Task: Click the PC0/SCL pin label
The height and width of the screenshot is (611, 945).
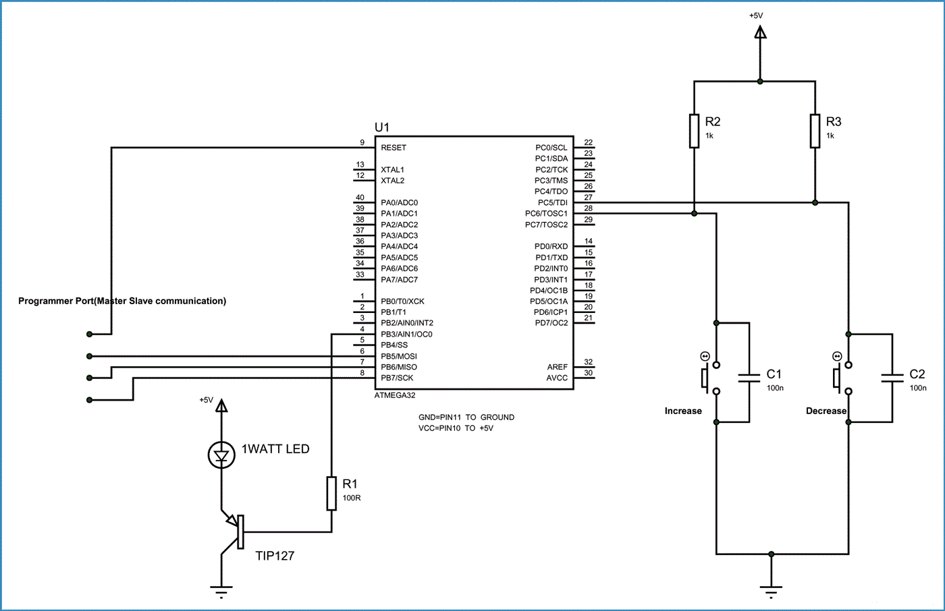Action: (551, 148)
